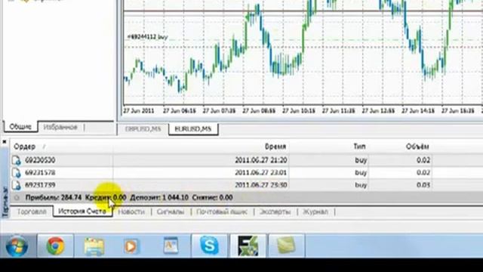Select the История Счета tab
This screenshot has height=272, width=483.
[82, 212]
